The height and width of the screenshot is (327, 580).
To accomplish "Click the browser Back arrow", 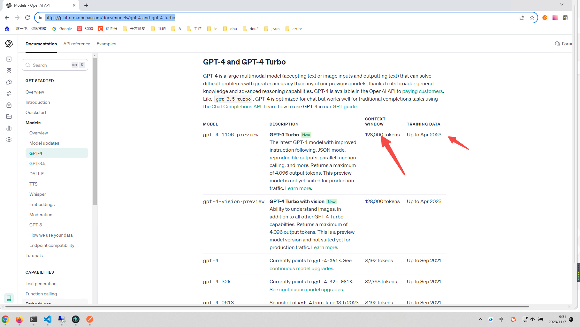I will pyautogui.click(x=7, y=18).
